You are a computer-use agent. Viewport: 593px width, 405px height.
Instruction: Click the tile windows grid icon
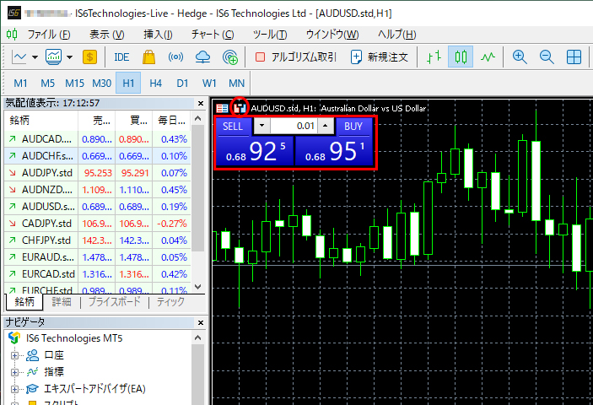pyautogui.click(x=574, y=57)
